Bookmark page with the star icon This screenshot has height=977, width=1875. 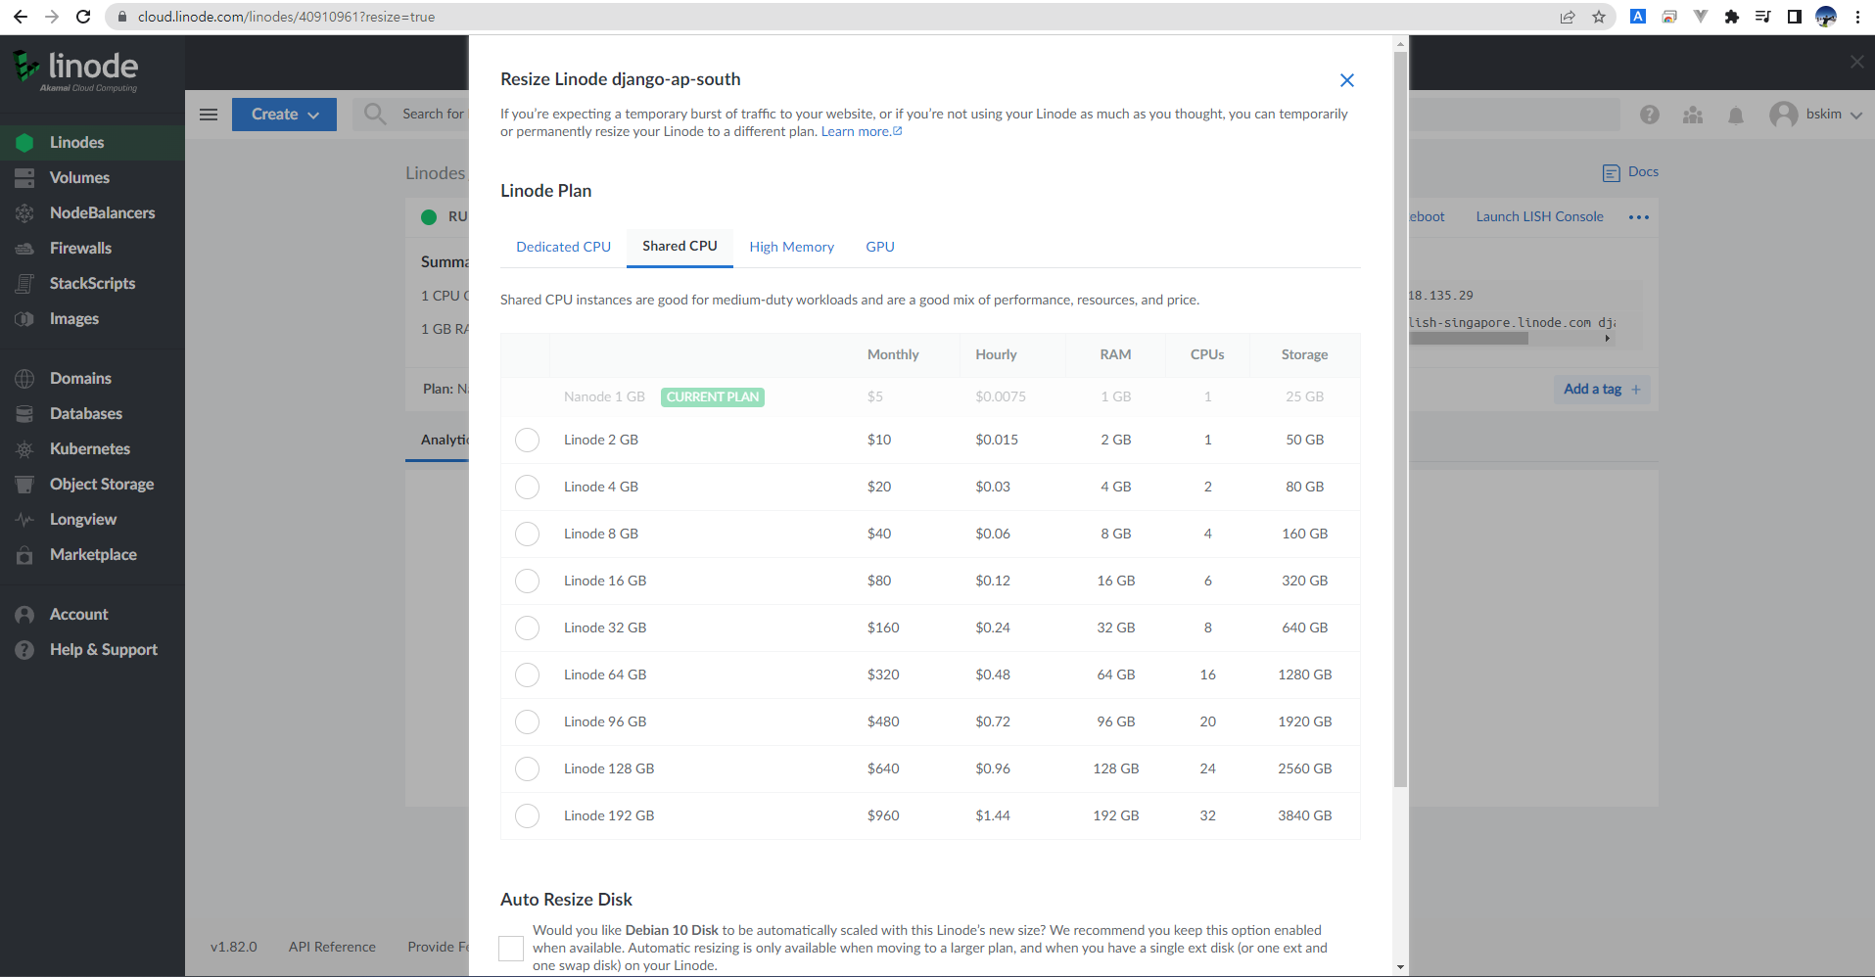coord(1599,17)
